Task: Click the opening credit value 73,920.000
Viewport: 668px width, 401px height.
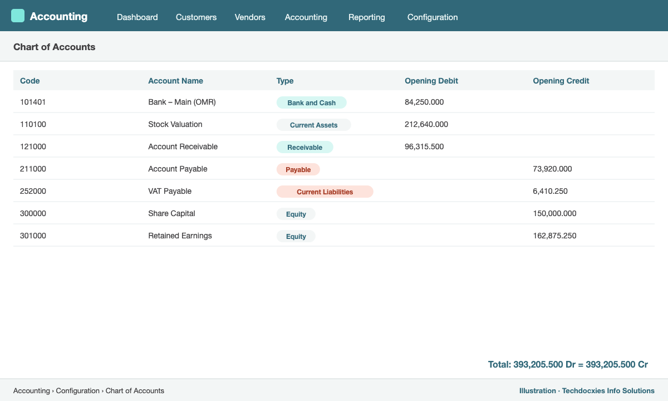Action: [x=552, y=169]
